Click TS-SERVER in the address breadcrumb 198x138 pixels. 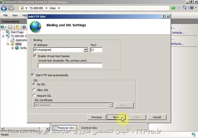(x=36, y=8)
